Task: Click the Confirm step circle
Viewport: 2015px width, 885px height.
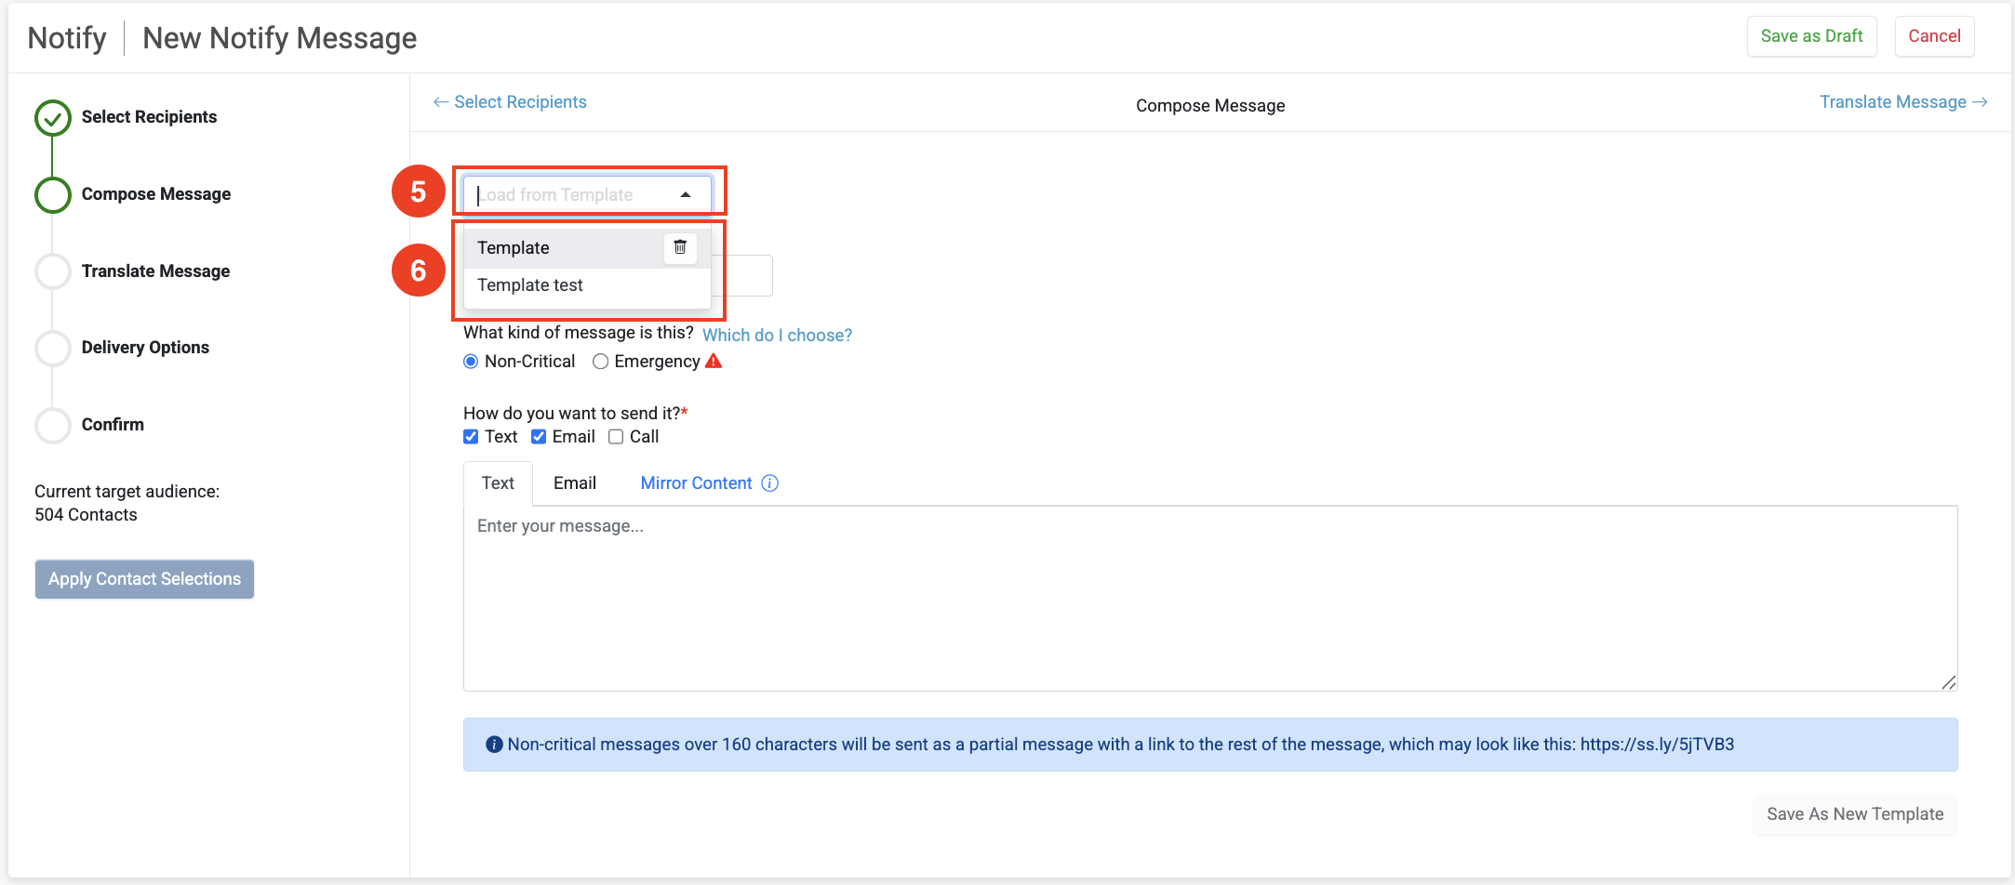Action: point(53,426)
